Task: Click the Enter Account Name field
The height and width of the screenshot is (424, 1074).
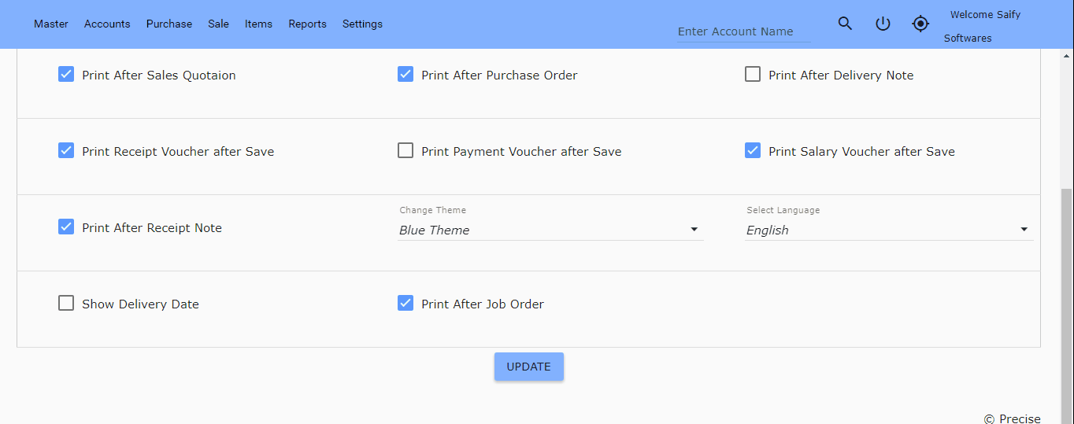Action: coord(743,31)
